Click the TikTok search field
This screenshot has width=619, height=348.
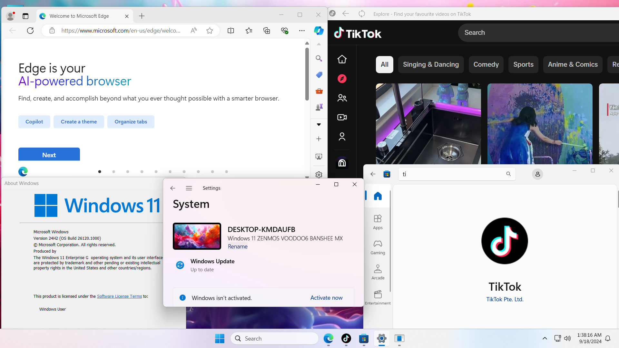coord(538,33)
